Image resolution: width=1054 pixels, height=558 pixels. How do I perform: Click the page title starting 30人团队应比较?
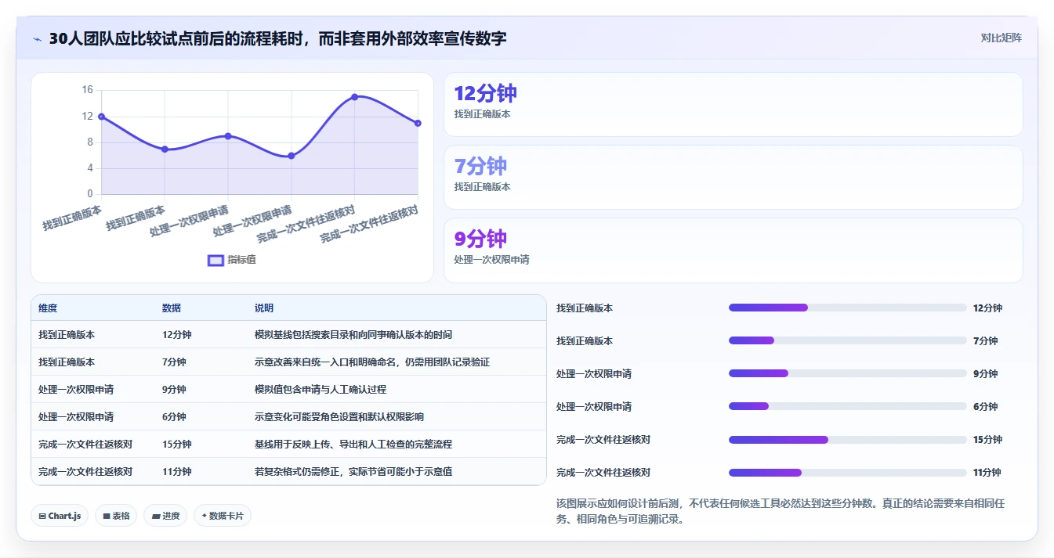tap(277, 38)
